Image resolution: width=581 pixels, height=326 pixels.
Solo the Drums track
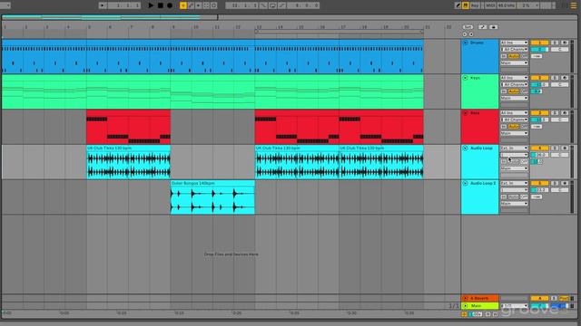click(555, 43)
